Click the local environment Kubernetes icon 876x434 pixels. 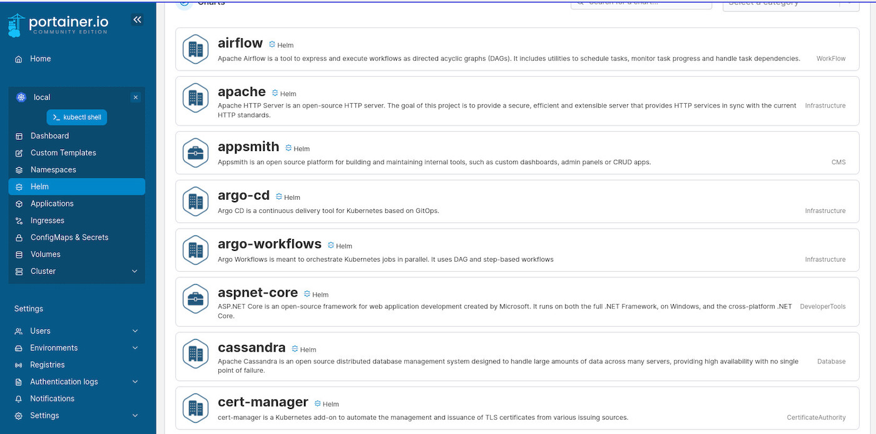coord(21,97)
